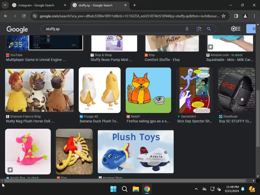Click Reddit source label

pos(133,116)
